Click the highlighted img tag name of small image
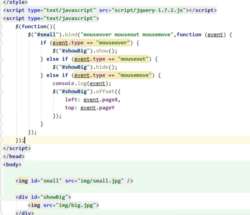The image size is (250, 215). pos(23,181)
